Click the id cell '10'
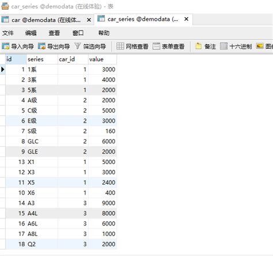The image size is (273, 256). pos(16,193)
